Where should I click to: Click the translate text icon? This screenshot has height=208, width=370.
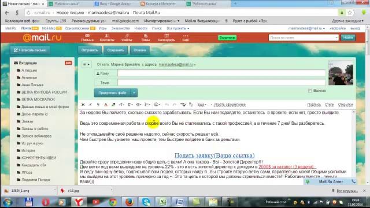191,105
